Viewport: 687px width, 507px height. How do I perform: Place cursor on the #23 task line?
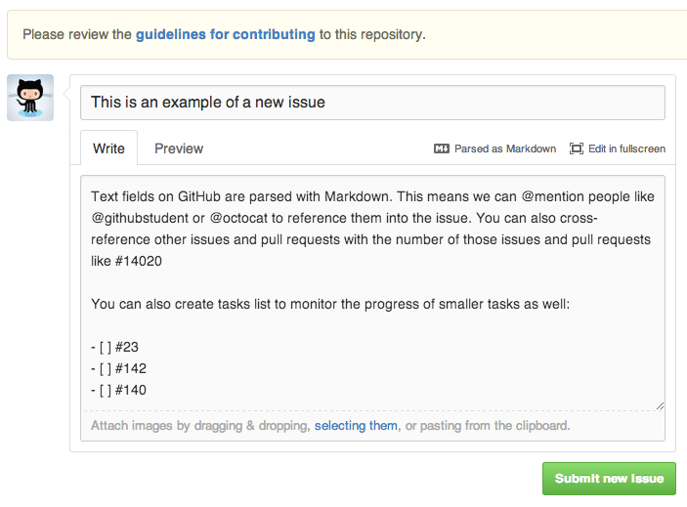tap(114, 347)
